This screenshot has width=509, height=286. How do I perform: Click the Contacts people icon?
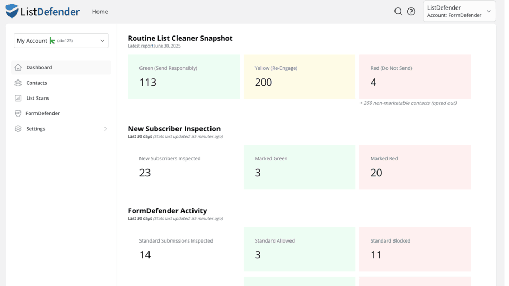point(18,83)
